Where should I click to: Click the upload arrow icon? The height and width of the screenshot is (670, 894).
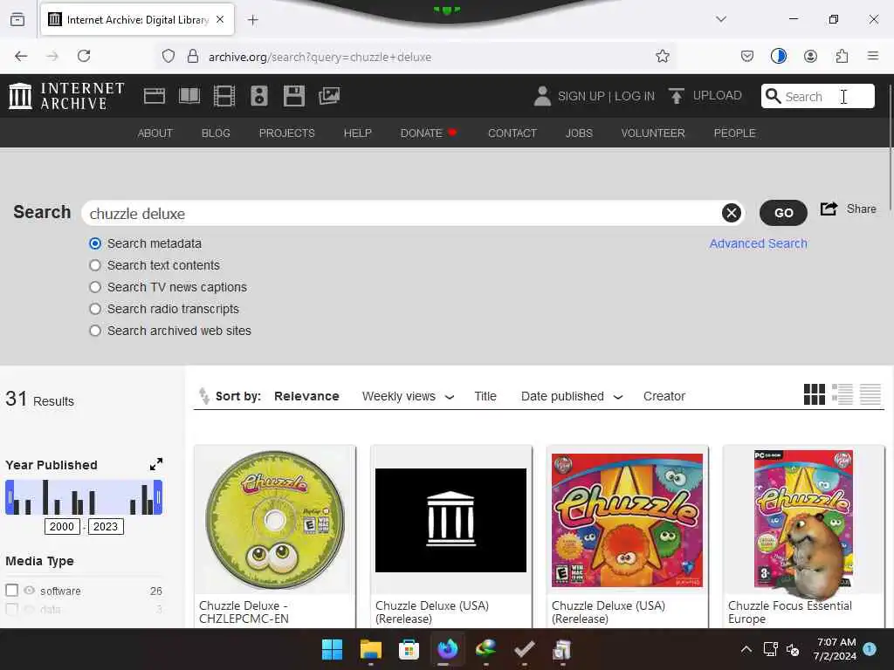[677, 96]
